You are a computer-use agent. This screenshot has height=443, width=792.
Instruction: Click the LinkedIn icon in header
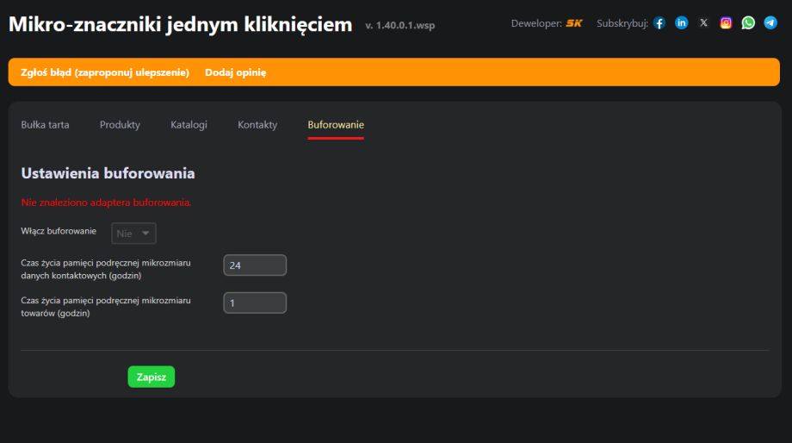click(682, 23)
